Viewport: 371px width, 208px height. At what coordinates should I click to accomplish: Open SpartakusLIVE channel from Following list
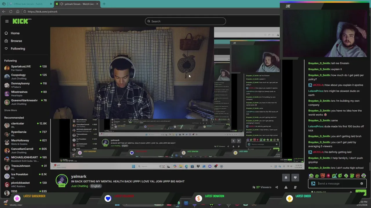26,68
